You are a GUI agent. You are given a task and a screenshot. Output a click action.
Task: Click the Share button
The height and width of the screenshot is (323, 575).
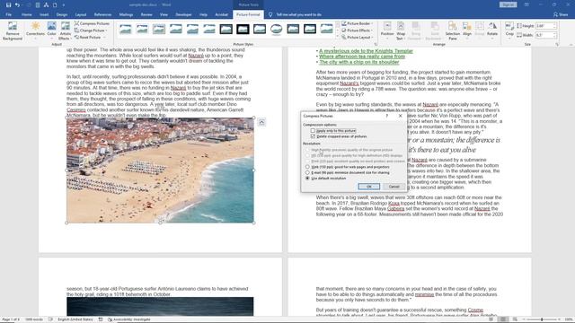pos(561,14)
